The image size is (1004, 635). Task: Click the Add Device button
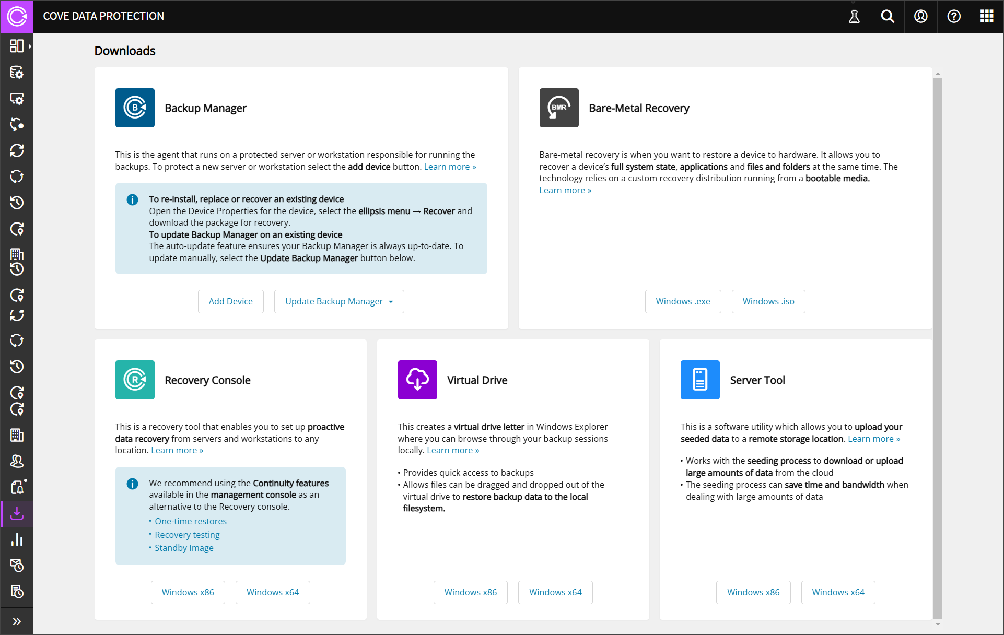[230, 301]
